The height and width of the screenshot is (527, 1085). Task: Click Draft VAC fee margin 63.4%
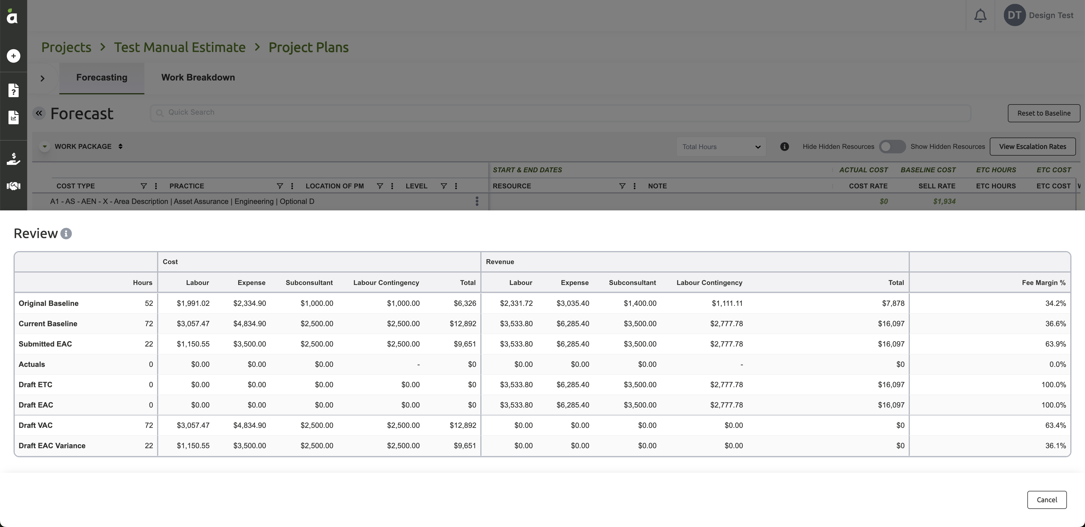[x=1055, y=426]
